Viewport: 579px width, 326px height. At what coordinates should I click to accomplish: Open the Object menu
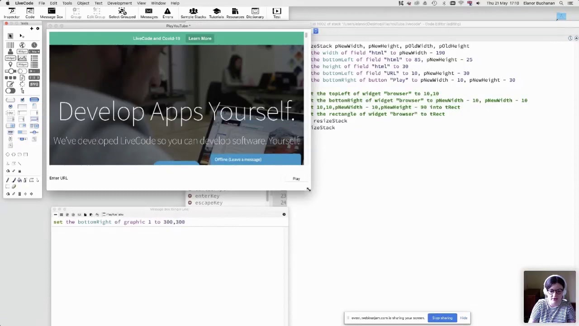coord(83,3)
